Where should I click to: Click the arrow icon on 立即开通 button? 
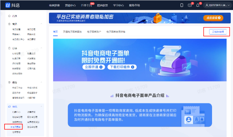[x=101, y=67]
